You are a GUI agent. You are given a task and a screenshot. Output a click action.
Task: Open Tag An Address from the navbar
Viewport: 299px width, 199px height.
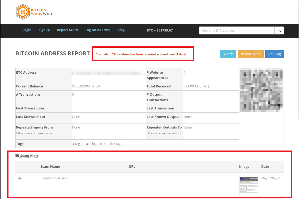tap(97, 30)
